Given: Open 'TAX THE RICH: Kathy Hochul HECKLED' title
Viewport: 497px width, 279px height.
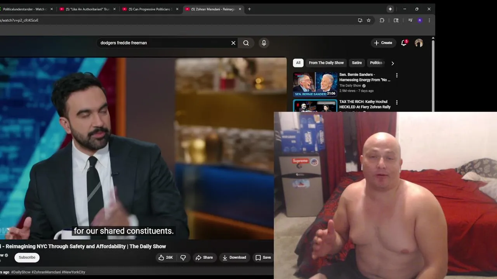Looking at the screenshot, I should coord(365,104).
